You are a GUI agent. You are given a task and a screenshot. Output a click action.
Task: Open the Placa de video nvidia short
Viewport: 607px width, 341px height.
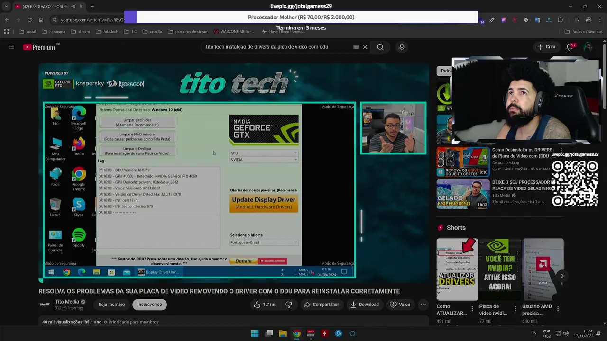500,269
